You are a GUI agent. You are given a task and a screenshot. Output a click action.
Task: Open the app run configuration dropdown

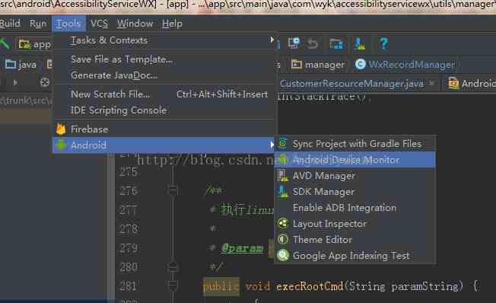[x=35, y=44]
